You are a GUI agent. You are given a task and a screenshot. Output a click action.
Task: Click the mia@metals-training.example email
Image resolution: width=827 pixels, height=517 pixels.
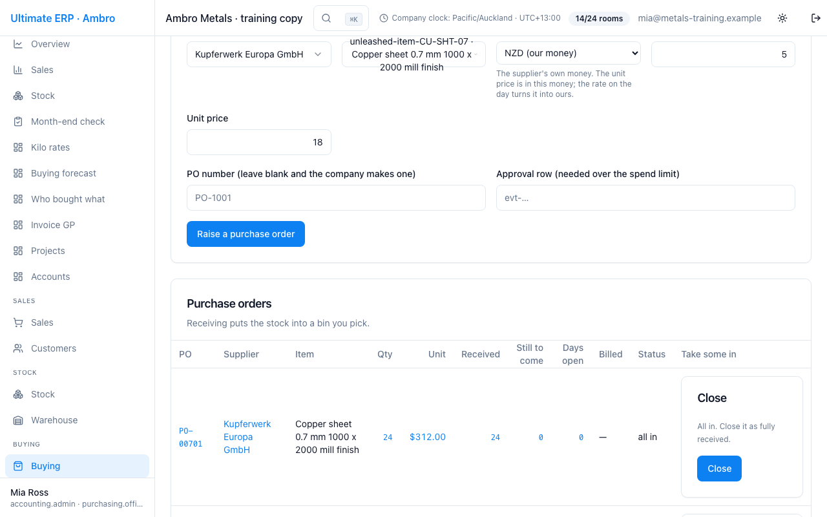click(700, 18)
